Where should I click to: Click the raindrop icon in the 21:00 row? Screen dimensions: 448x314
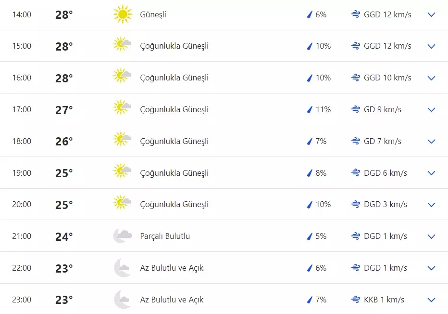(310, 236)
